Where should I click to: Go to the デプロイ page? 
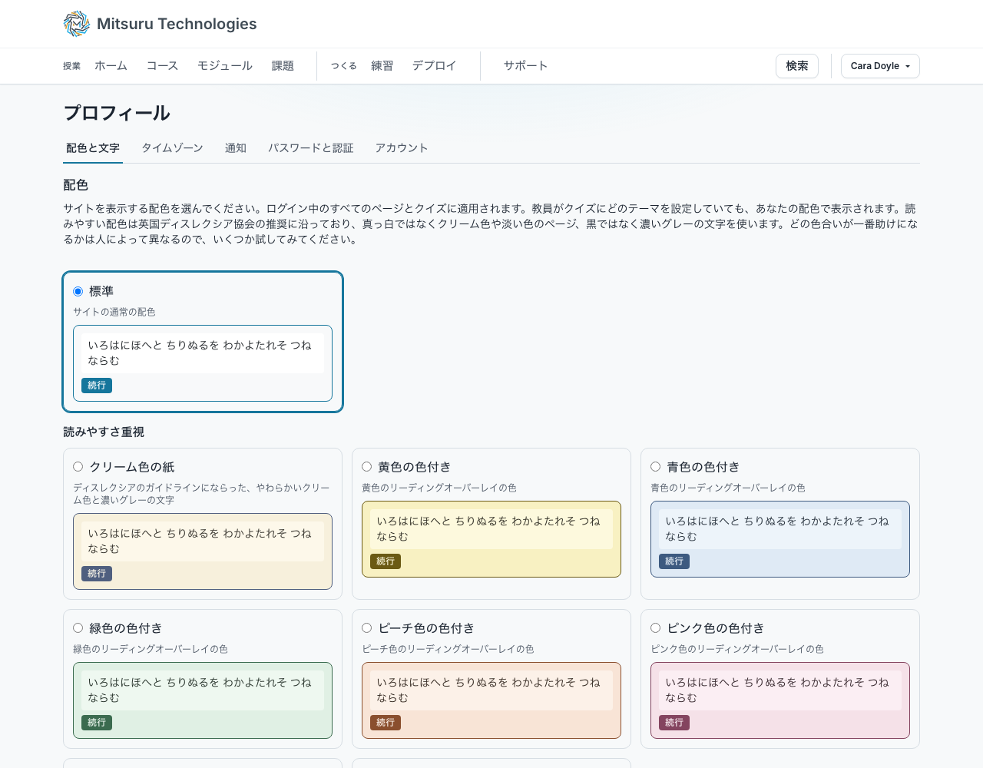tap(434, 66)
